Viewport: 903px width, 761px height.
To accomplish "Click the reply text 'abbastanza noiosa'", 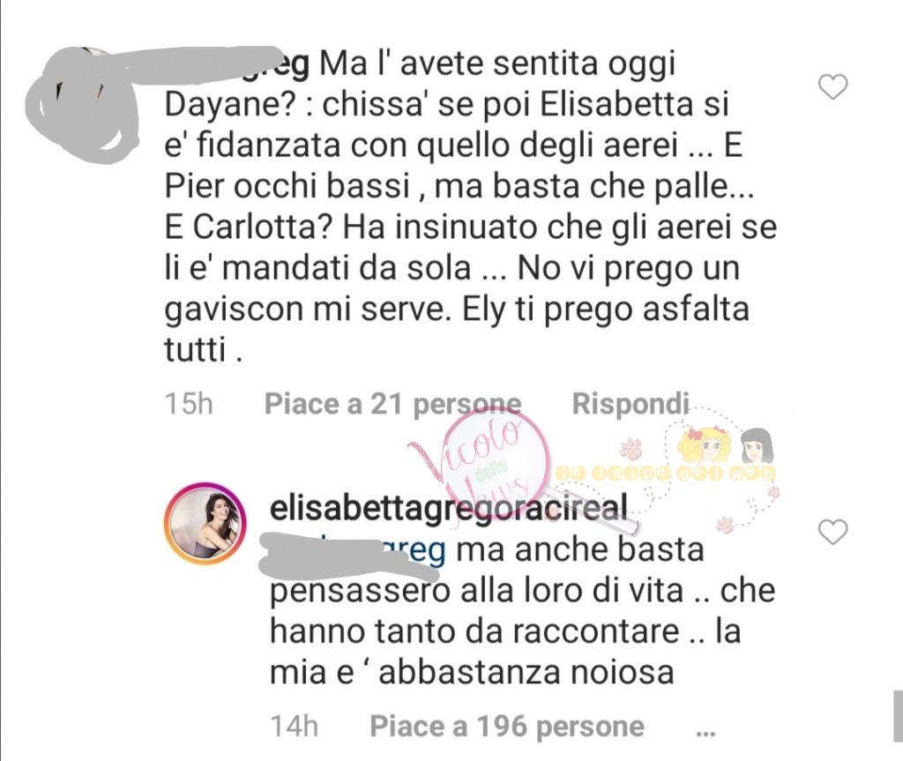I will pos(526,673).
